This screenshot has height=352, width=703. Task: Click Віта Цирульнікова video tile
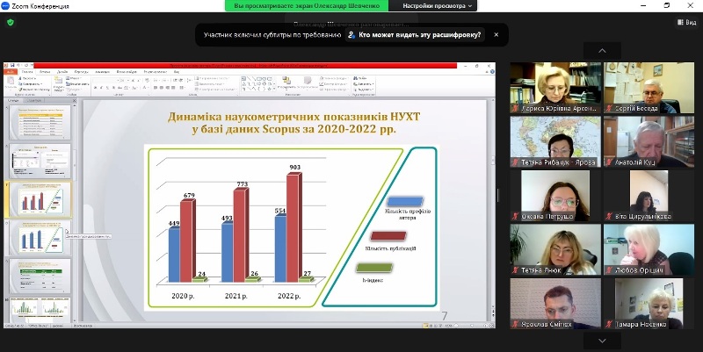[649, 195]
